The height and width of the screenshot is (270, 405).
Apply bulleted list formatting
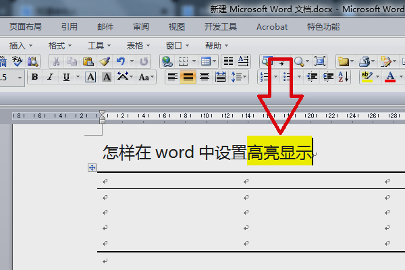pyautogui.click(x=288, y=77)
